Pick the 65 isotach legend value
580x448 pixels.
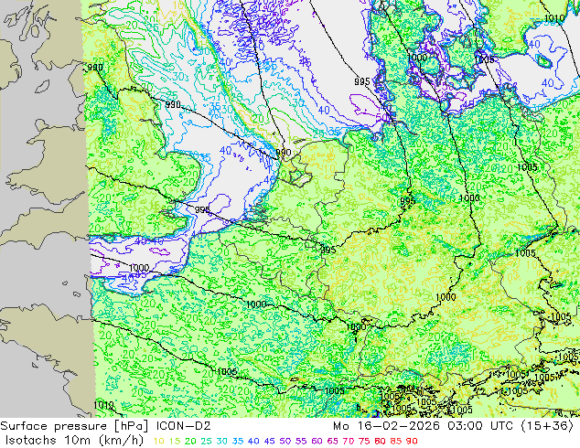coord(332,441)
